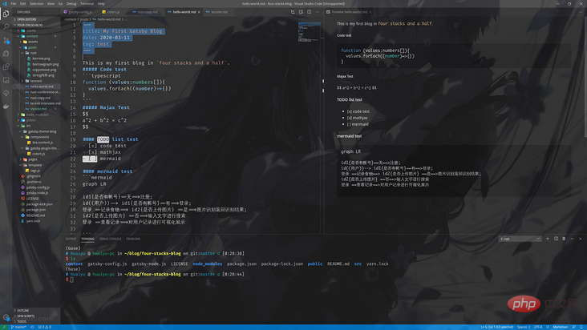Switch to the vscode.md tab

pyautogui.click(x=219, y=12)
